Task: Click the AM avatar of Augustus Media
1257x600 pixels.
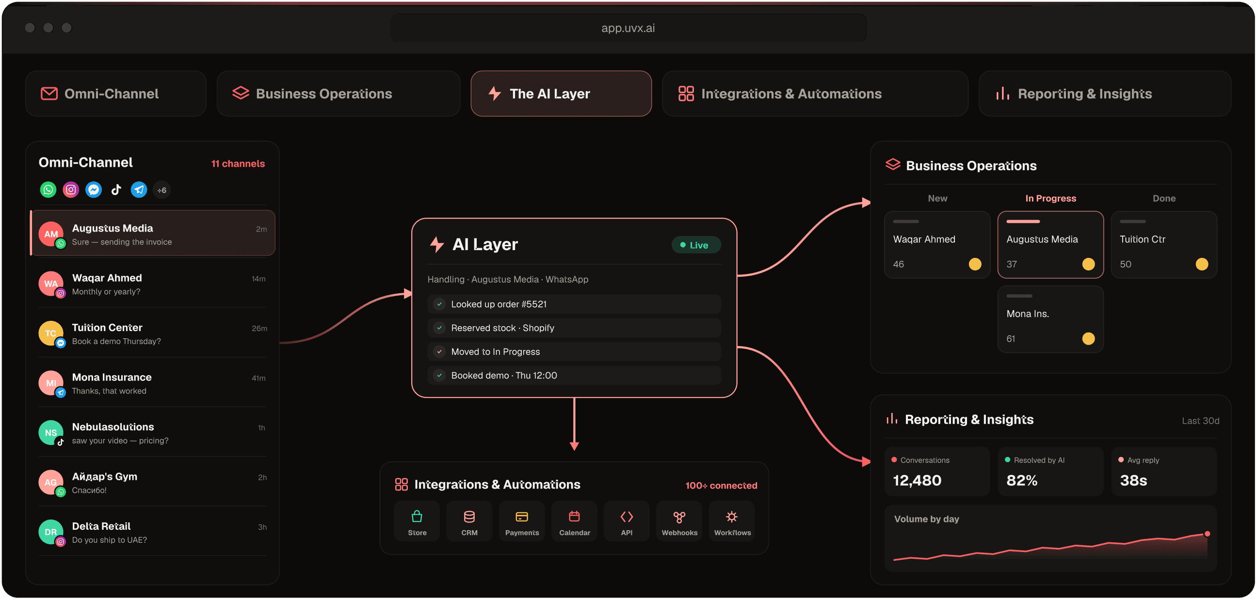Action: point(51,234)
